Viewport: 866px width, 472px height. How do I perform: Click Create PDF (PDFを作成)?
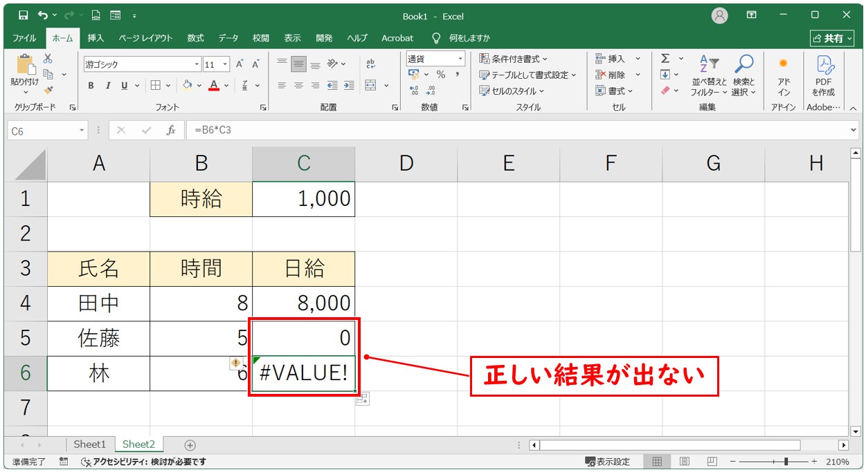[824, 75]
